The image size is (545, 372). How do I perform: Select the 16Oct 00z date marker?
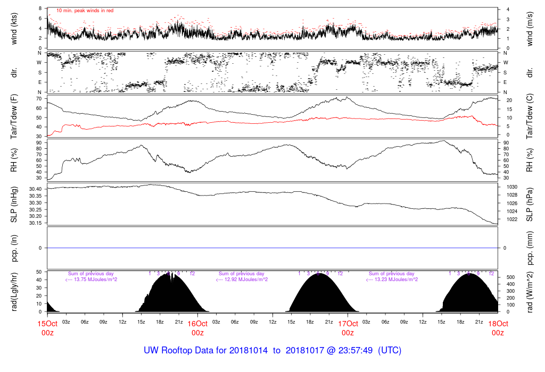click(197, 328)
